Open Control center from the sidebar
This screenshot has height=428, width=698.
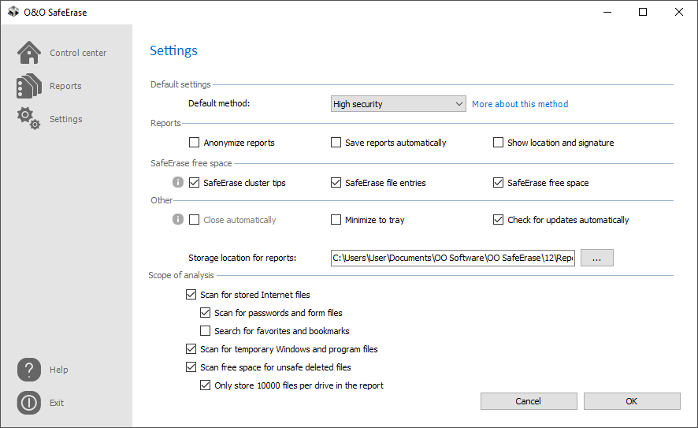click(78, 53)
